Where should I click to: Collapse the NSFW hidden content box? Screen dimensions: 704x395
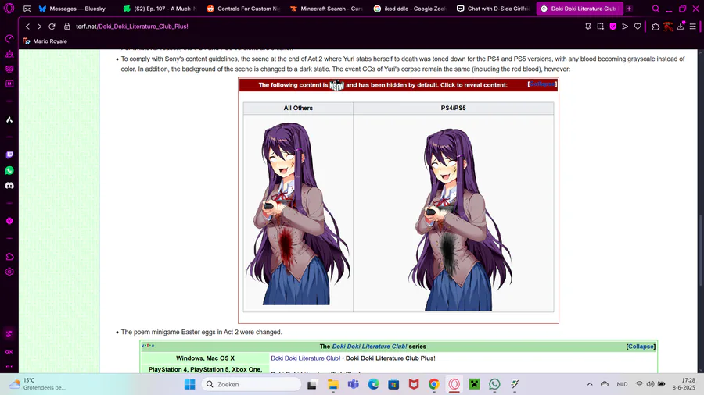point(542,84)
